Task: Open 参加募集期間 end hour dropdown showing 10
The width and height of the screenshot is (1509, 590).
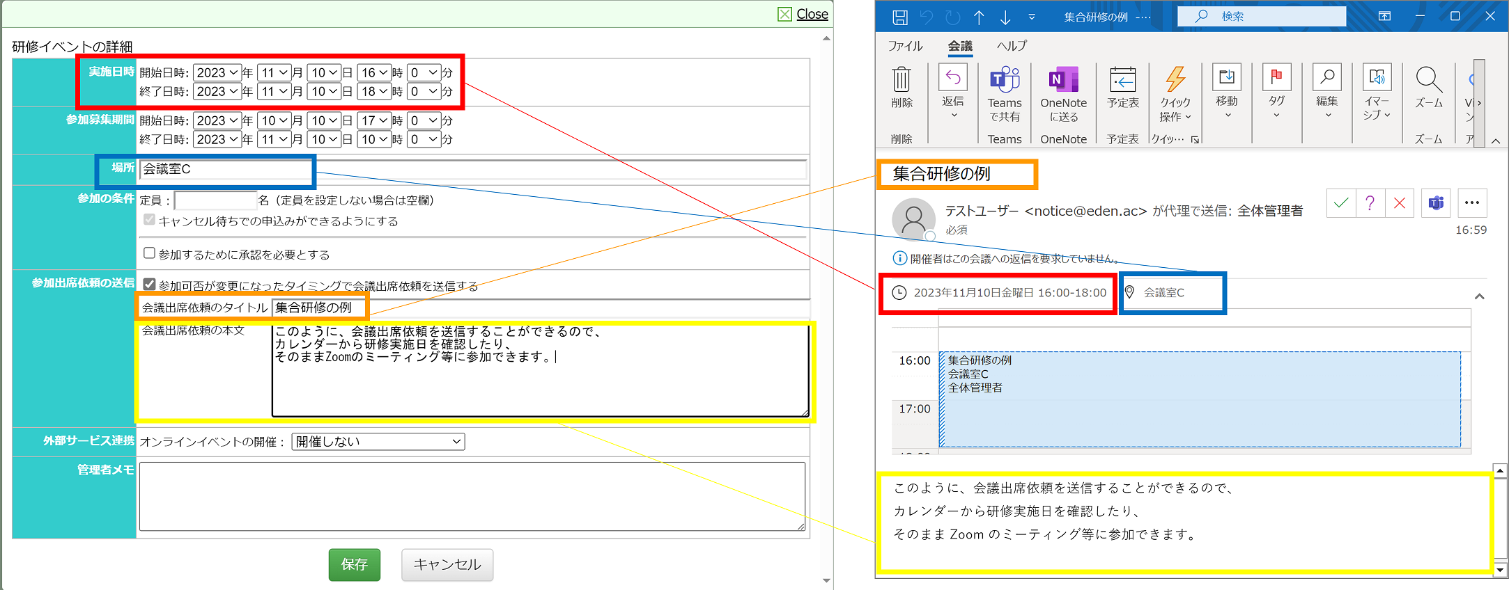Action: coord(374,139)
